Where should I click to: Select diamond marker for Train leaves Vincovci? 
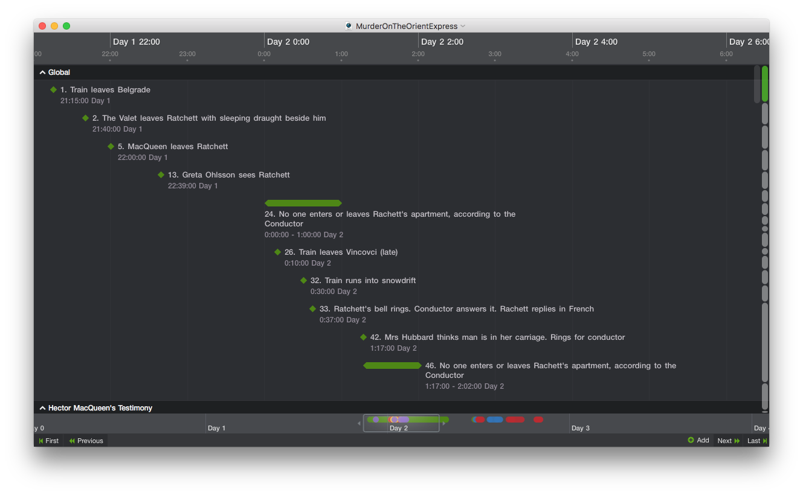[277, 252]
